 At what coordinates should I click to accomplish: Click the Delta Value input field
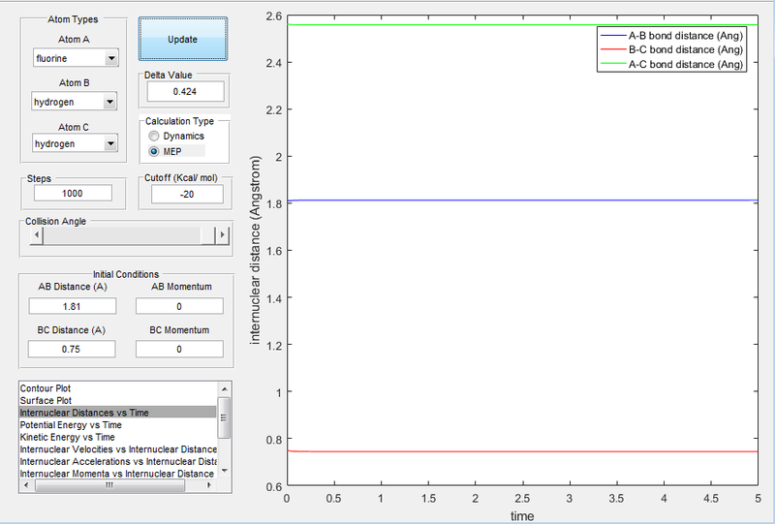coord(185,91)
